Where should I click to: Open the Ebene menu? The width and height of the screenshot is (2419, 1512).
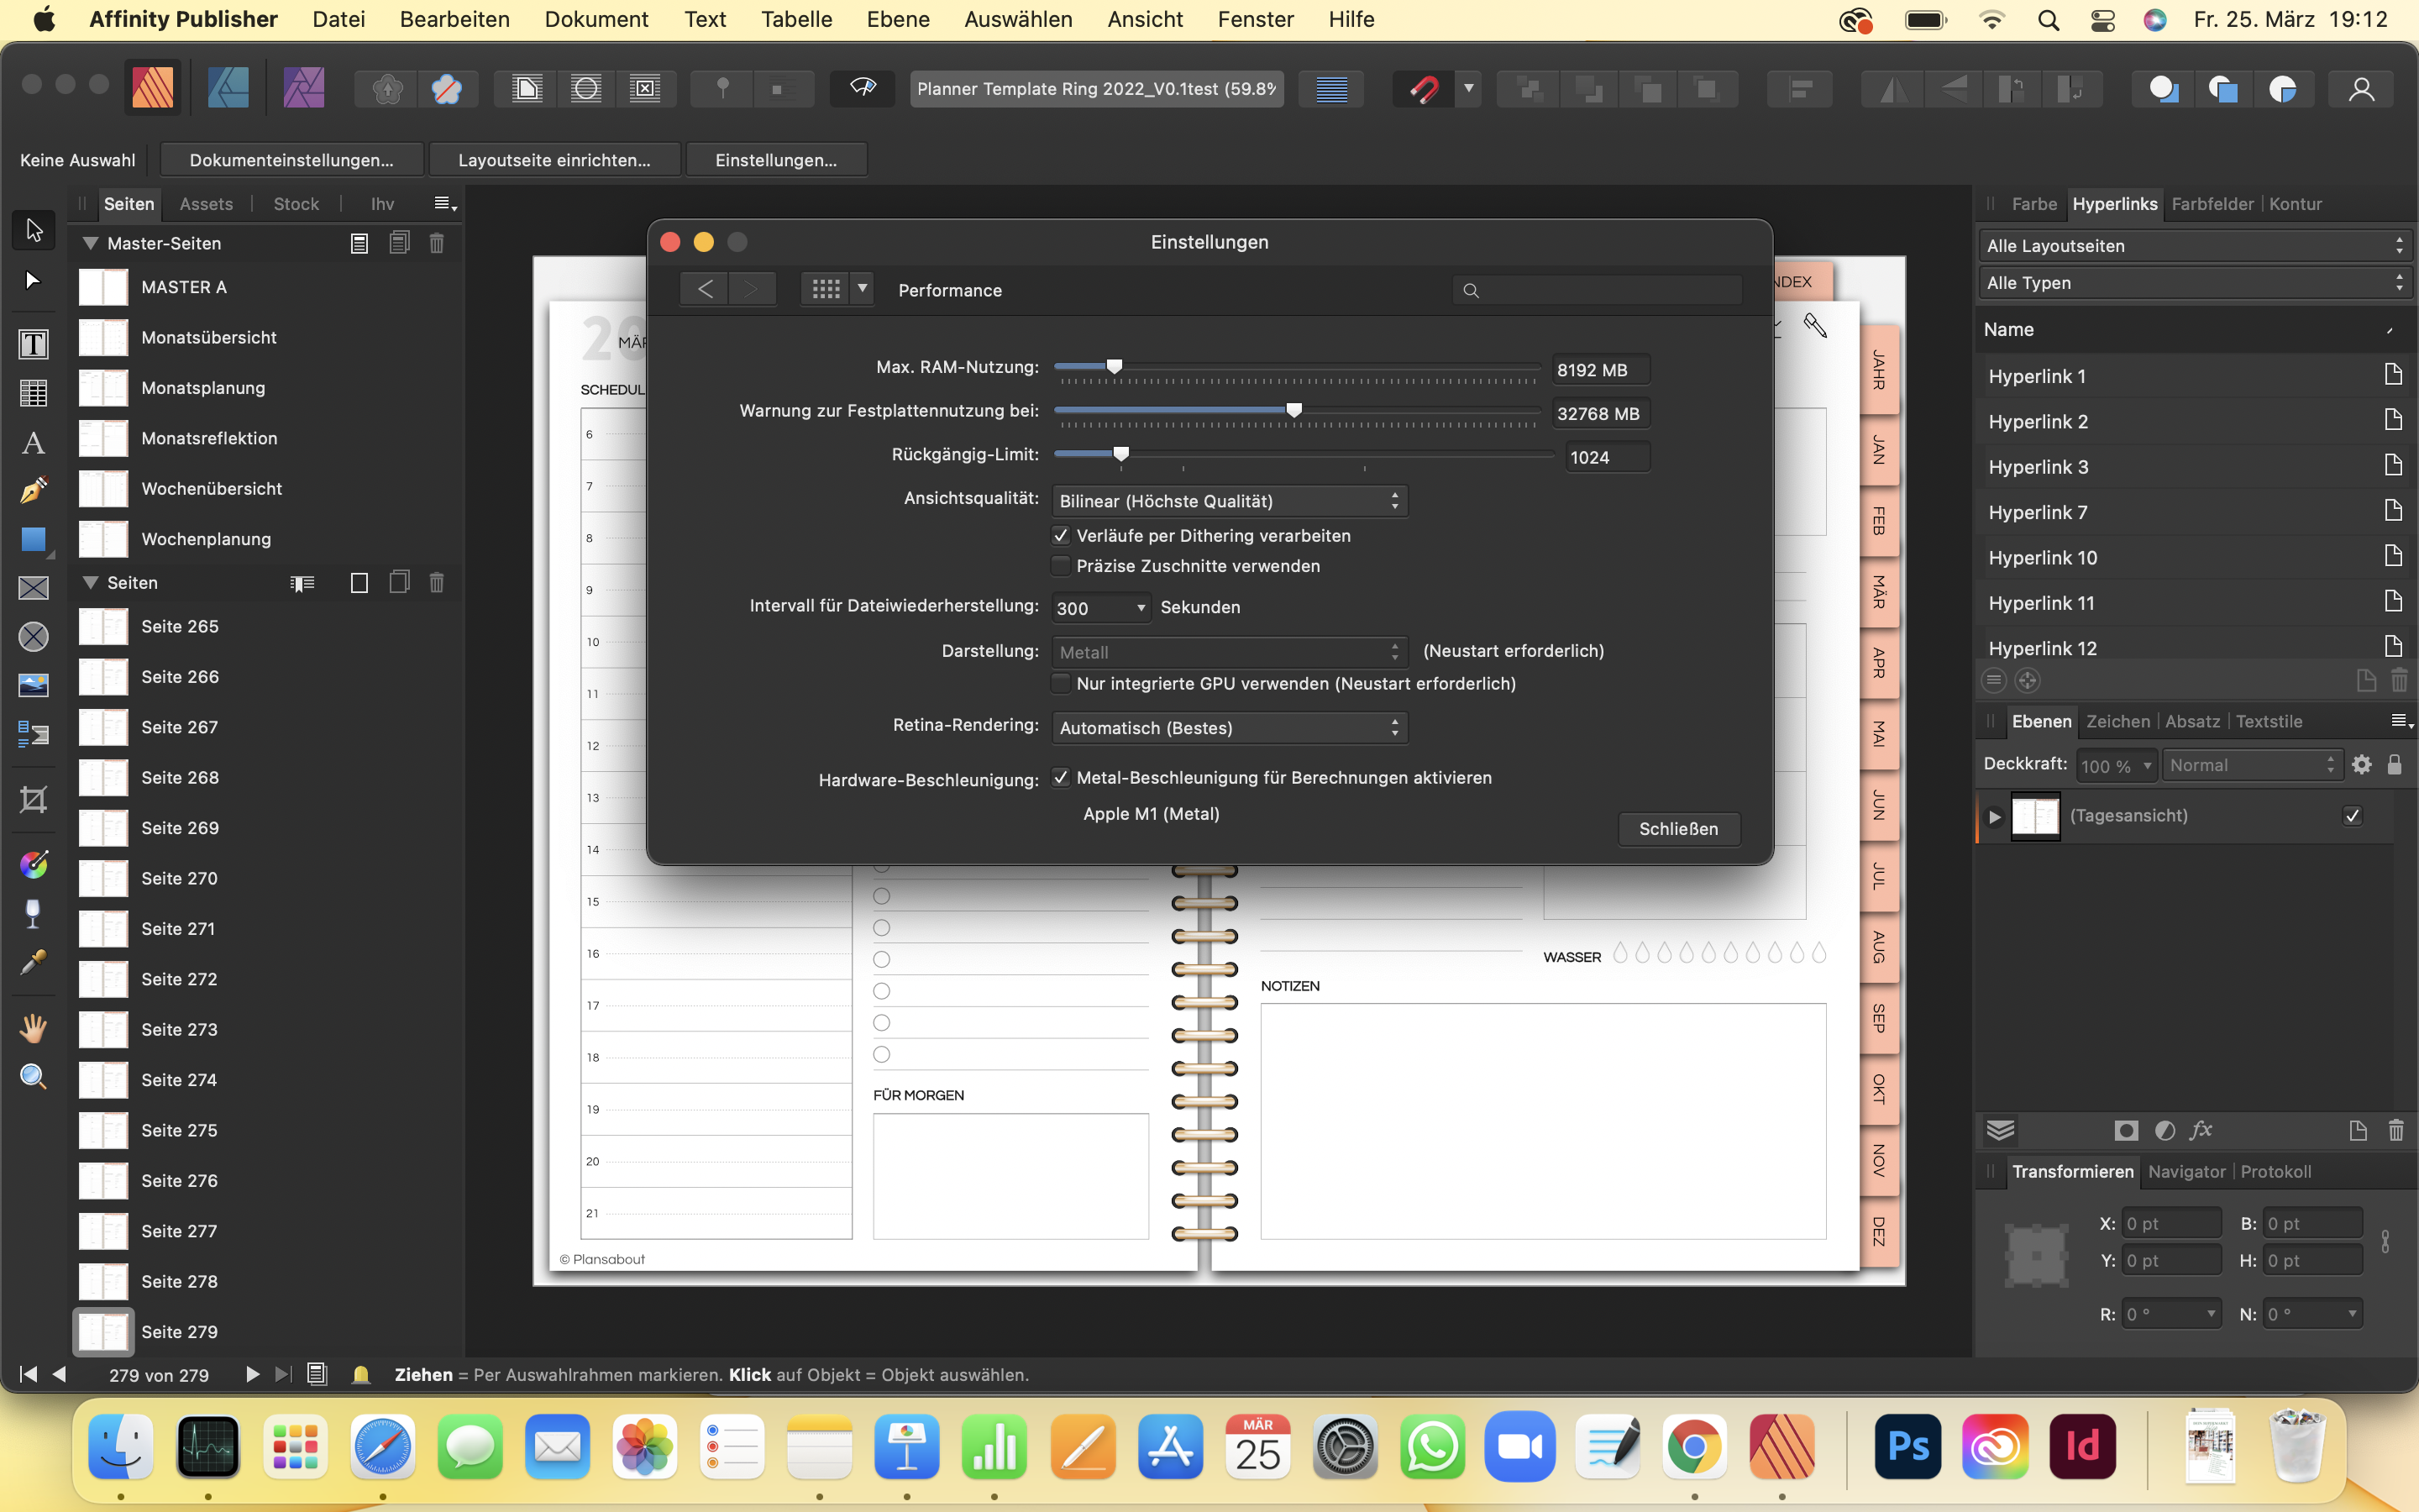[x=898, y=19]
